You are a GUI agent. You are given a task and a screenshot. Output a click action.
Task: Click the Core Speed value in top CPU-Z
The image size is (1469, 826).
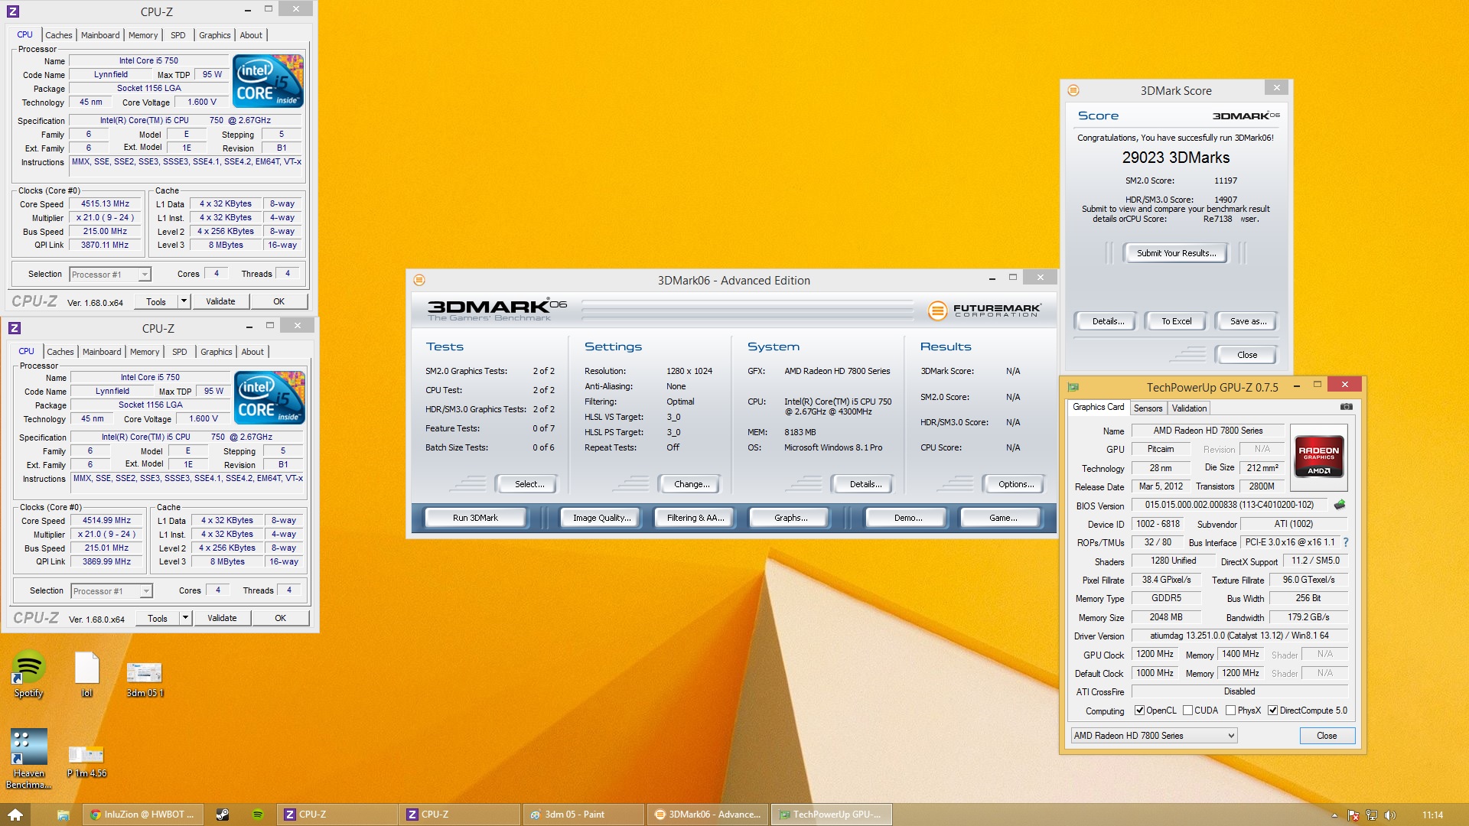106,204
